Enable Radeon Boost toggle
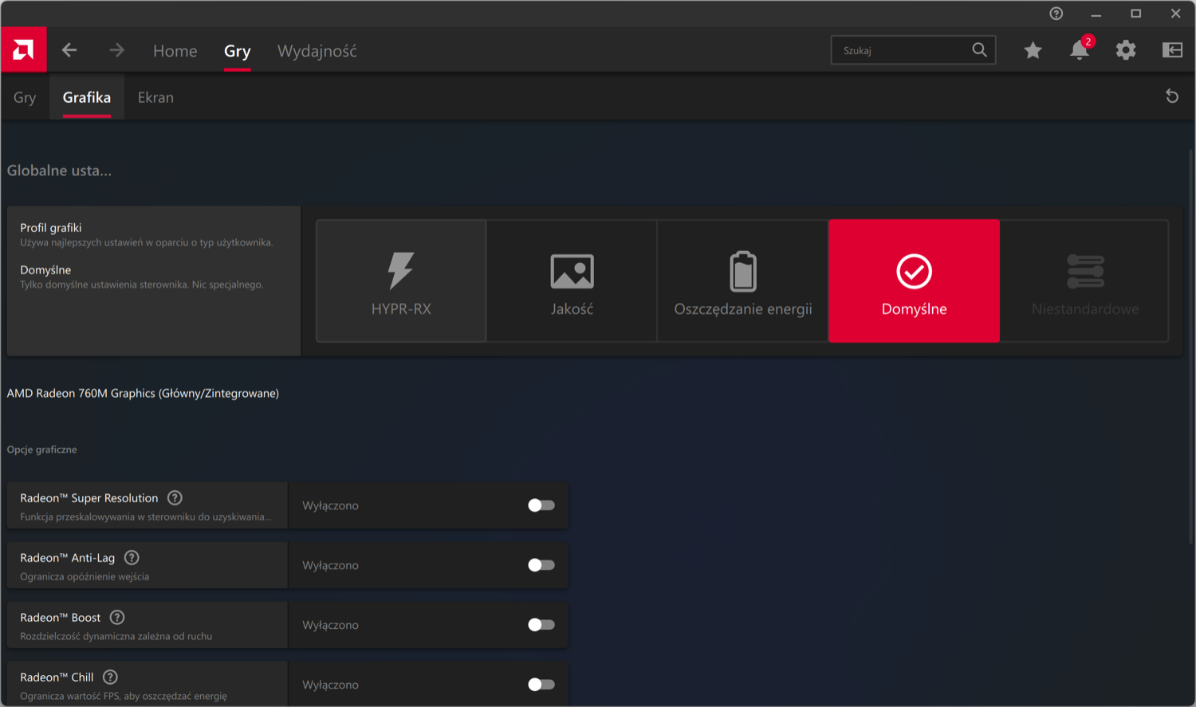1196x707 pixels. point(541,625)
